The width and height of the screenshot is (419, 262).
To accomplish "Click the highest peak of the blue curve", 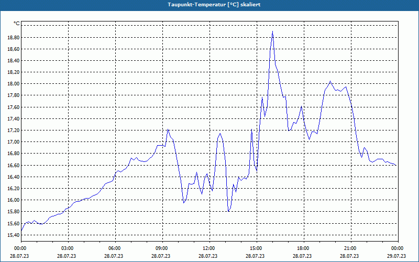I will point(272,31).
